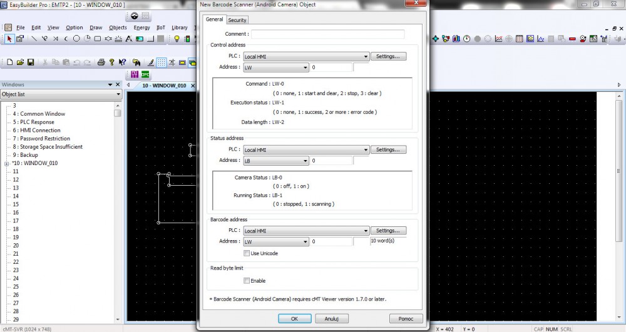This screenshot has height=332, width=626.
Task: Click the Print icon in toolbar
Action: (101, 63)
